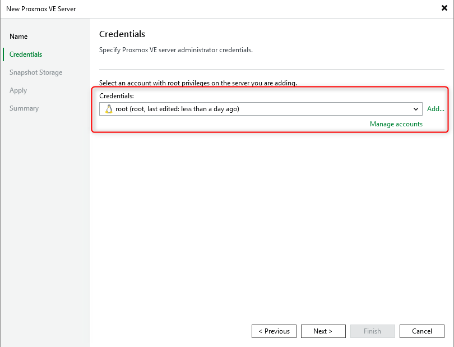The height and width of the screenshot is (347, 454).
Task: View the Summary step
Action: pyautogui.click(x=24, y=108)
